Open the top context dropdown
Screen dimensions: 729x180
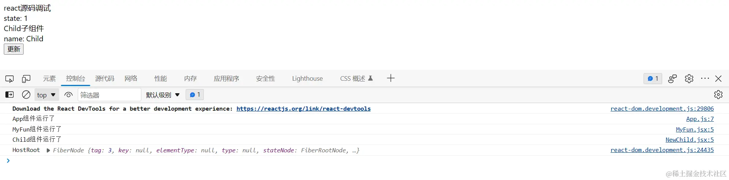coord(46,95)
